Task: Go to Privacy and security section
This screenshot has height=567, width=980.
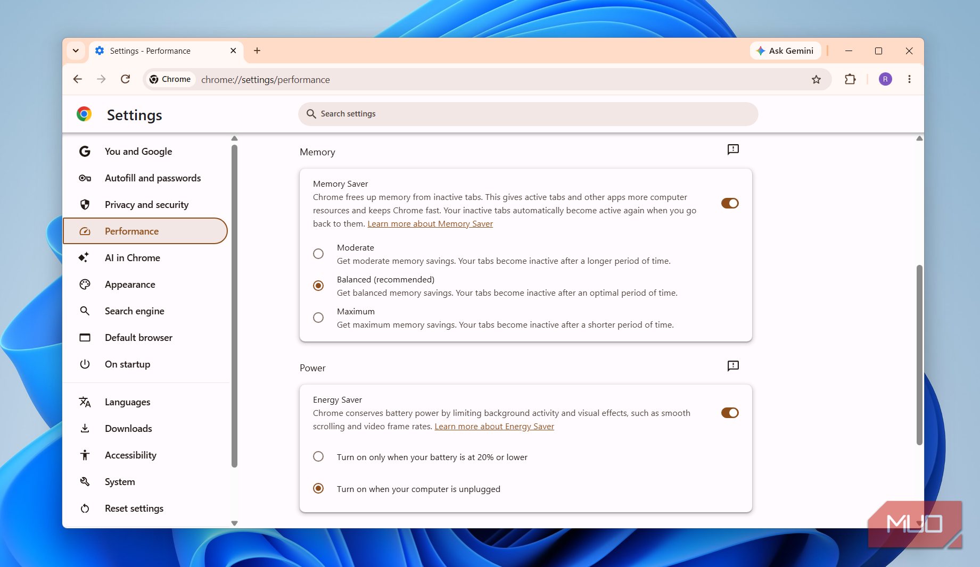Action: (x=146, y=205)
